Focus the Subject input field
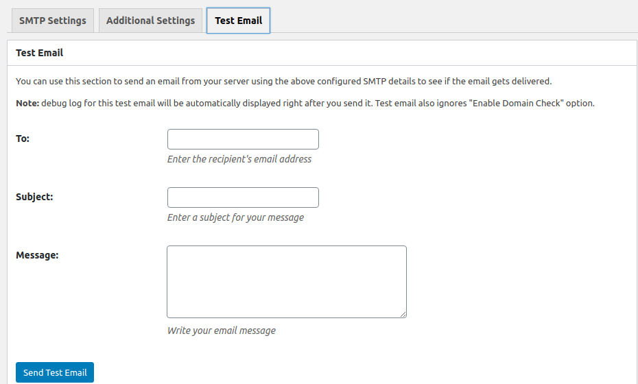The width and height of the screenshot is (638, 384). (243, 197)
